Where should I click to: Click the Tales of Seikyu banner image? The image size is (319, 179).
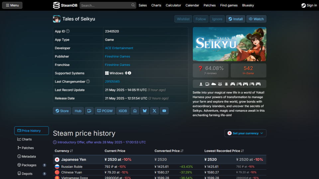click(229, 44)
